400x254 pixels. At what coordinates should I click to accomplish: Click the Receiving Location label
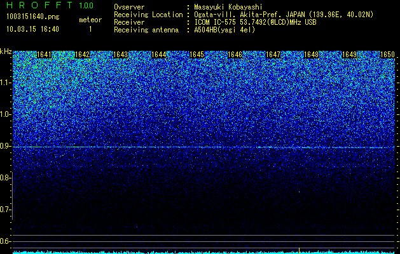pyautogui.click(x=148, y=15)
